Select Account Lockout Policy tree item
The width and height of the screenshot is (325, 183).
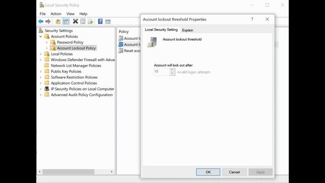coord(76,48)
